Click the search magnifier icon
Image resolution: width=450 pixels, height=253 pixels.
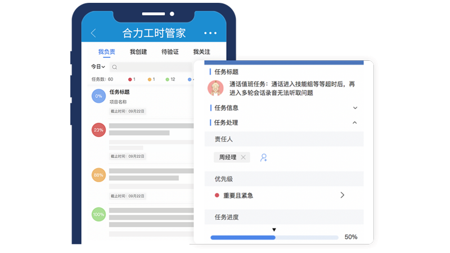(x=115, y=67)
